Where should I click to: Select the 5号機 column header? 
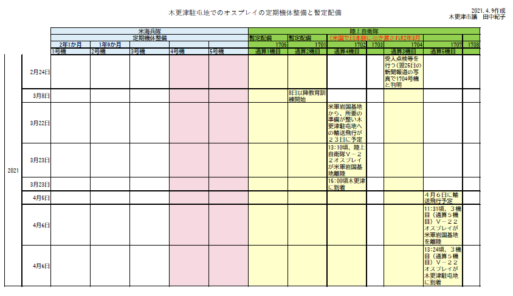click(229, 51)
